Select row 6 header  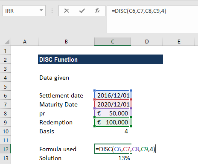pos(6,95)
